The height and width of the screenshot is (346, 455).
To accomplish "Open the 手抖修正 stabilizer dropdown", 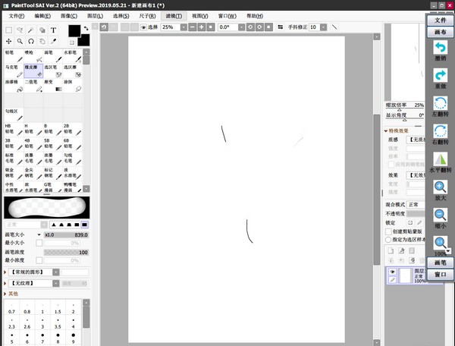I will pos(323,27).
